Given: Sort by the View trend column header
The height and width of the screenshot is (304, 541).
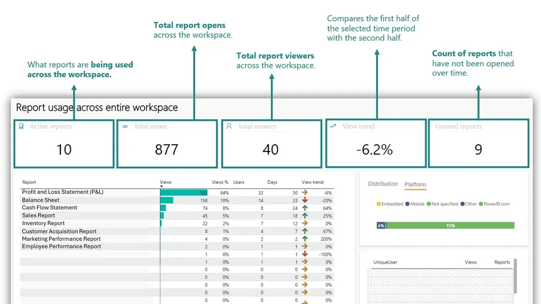Looking at the screenshot, I should 312,182.
